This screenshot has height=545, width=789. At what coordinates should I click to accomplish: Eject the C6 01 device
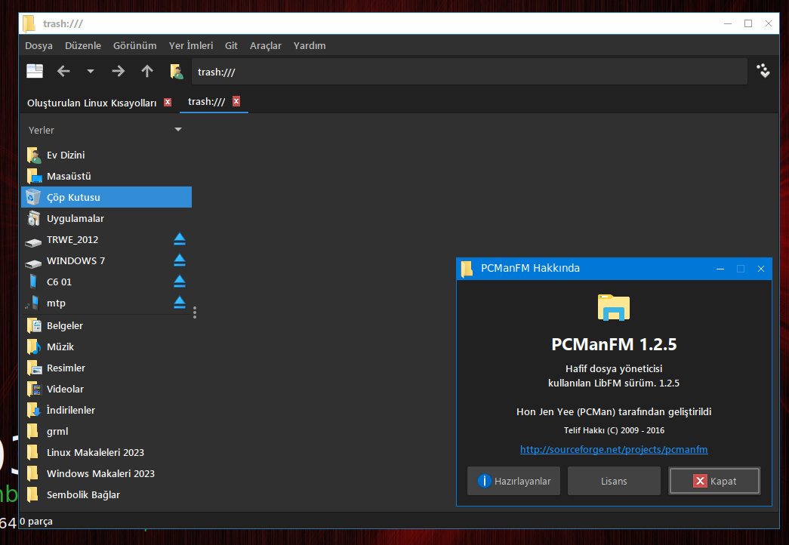point(180,282)
